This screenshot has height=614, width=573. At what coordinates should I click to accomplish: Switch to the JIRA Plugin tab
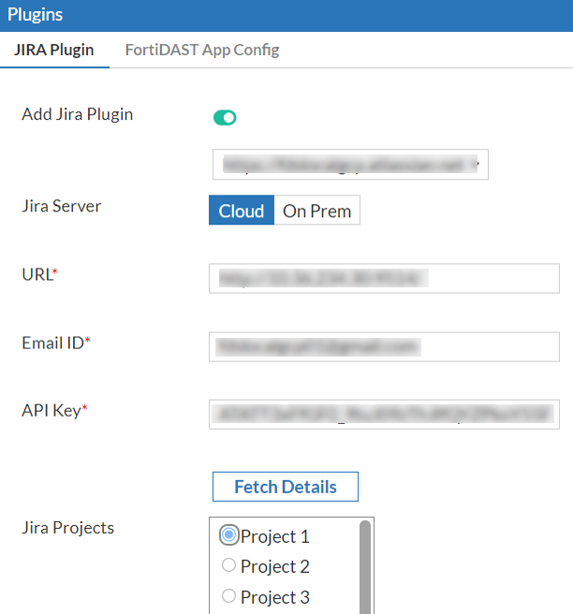point(54,50)
